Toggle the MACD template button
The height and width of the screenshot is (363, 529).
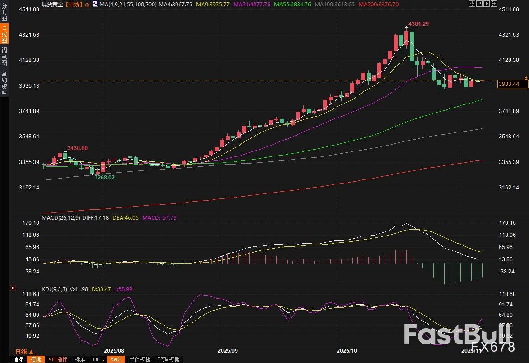pyautogui.click(x=116, y=359)
